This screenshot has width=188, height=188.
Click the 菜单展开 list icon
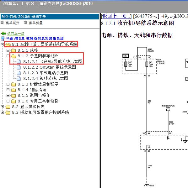point(2,23)
